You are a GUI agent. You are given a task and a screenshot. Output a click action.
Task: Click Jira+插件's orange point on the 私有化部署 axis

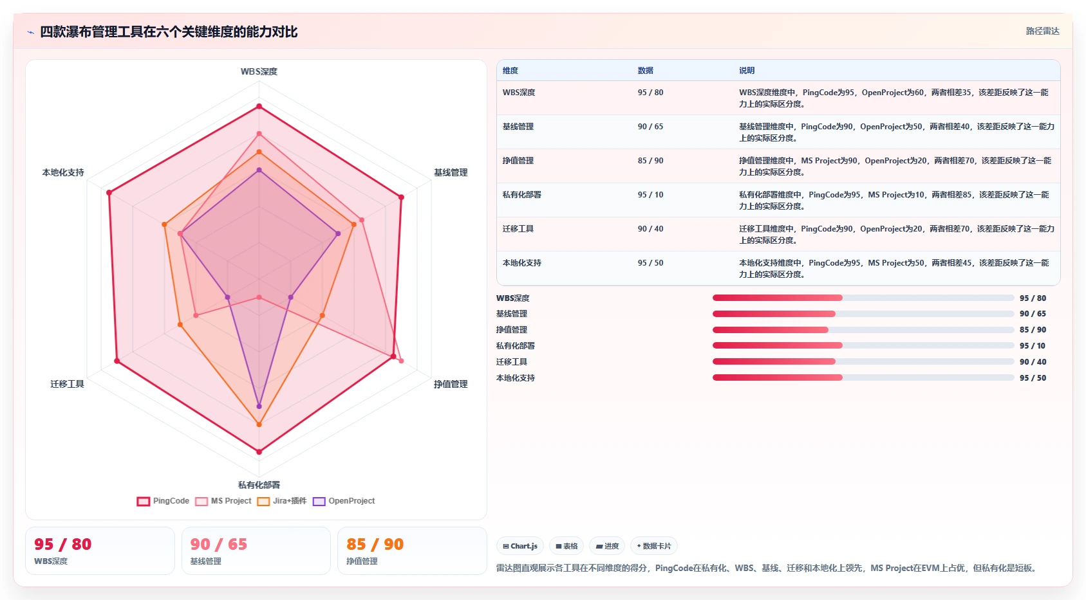pos(259,424)
